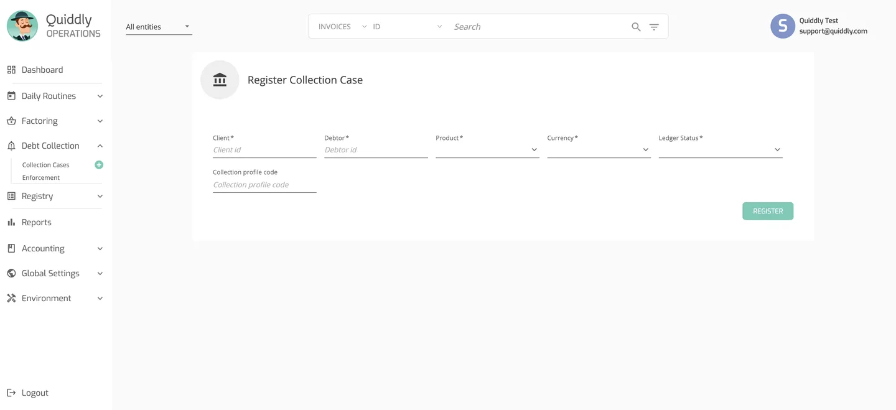Viewport: 896px width, 410px height.
Task: Click the REGISTER button
Action: click(768, 211)
